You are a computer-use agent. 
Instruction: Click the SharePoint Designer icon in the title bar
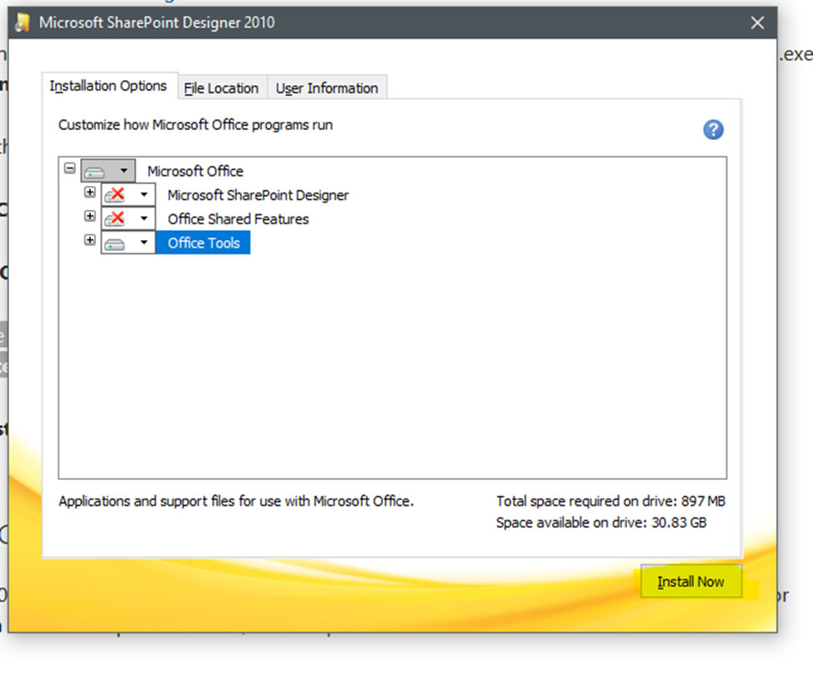pyautogui.click(x=22, y=23)
